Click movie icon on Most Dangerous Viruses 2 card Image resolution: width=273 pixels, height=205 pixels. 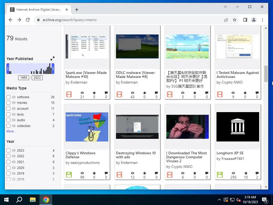(x=170, y=175)
